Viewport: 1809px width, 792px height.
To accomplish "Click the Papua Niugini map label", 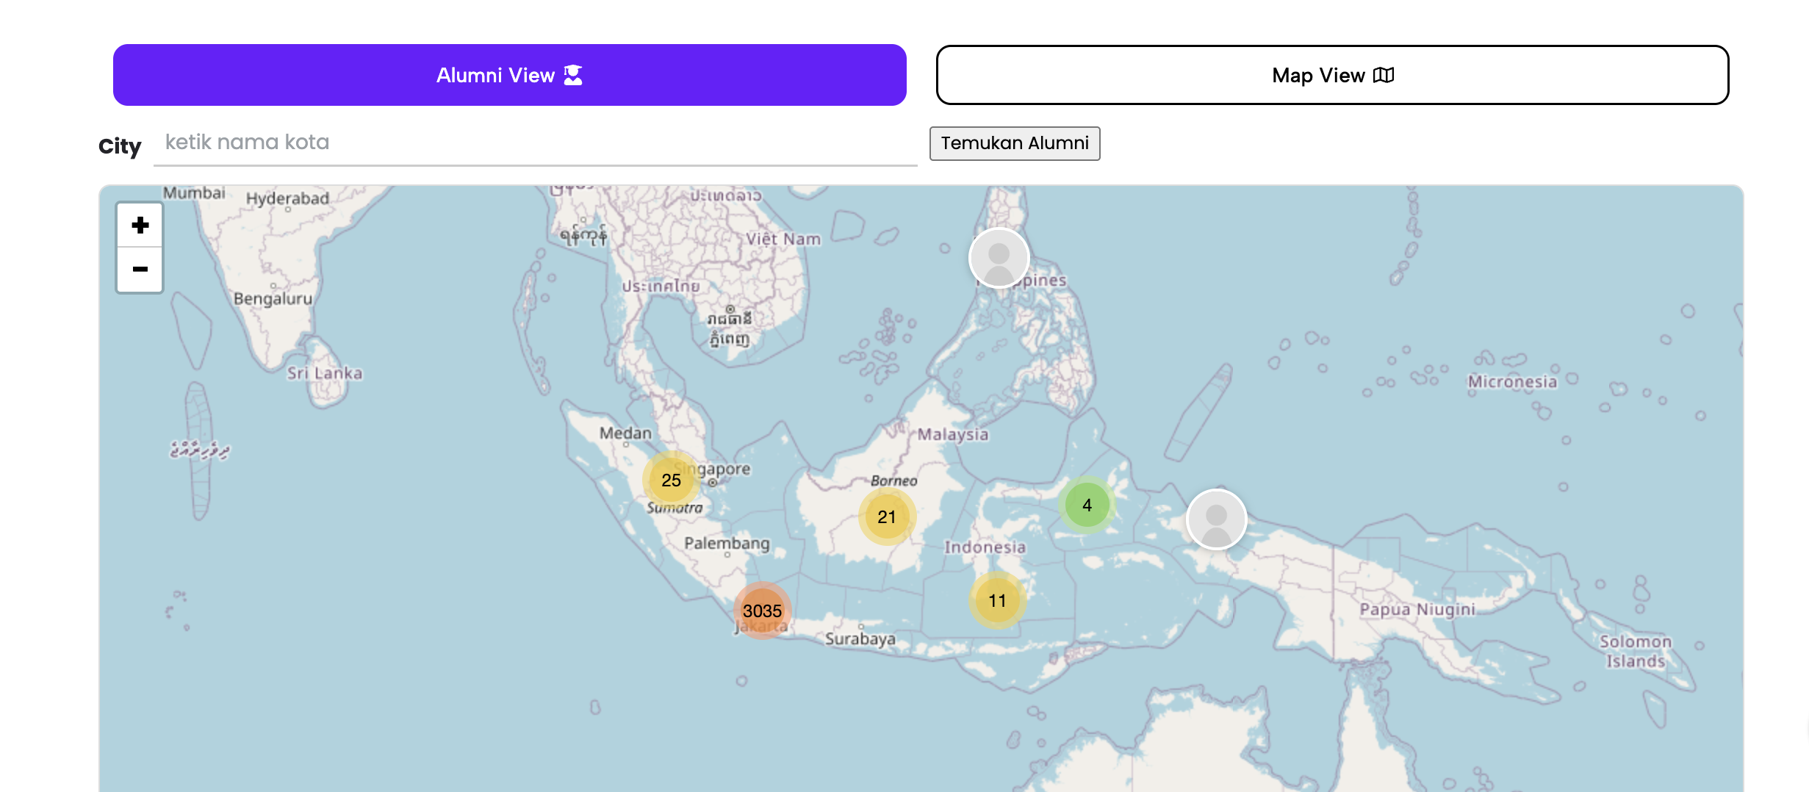I will [x=1417, y=609].
